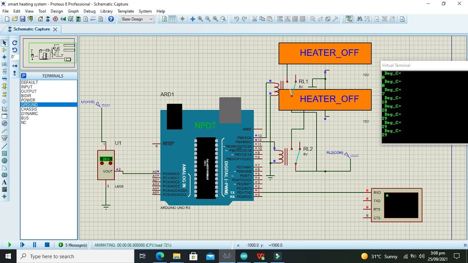Open the Debug menu
Viewport: 468px width, 263px height.
click(x=90, y=11)
